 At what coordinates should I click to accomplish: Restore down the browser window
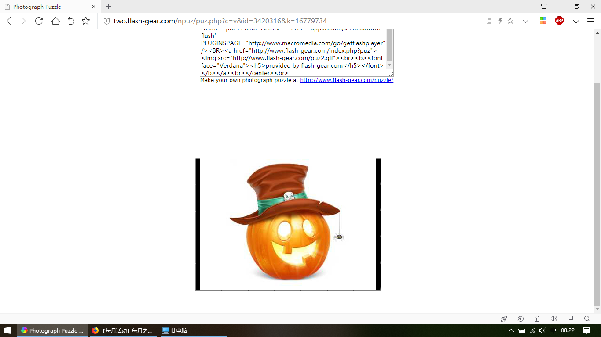tap(576, 7)
